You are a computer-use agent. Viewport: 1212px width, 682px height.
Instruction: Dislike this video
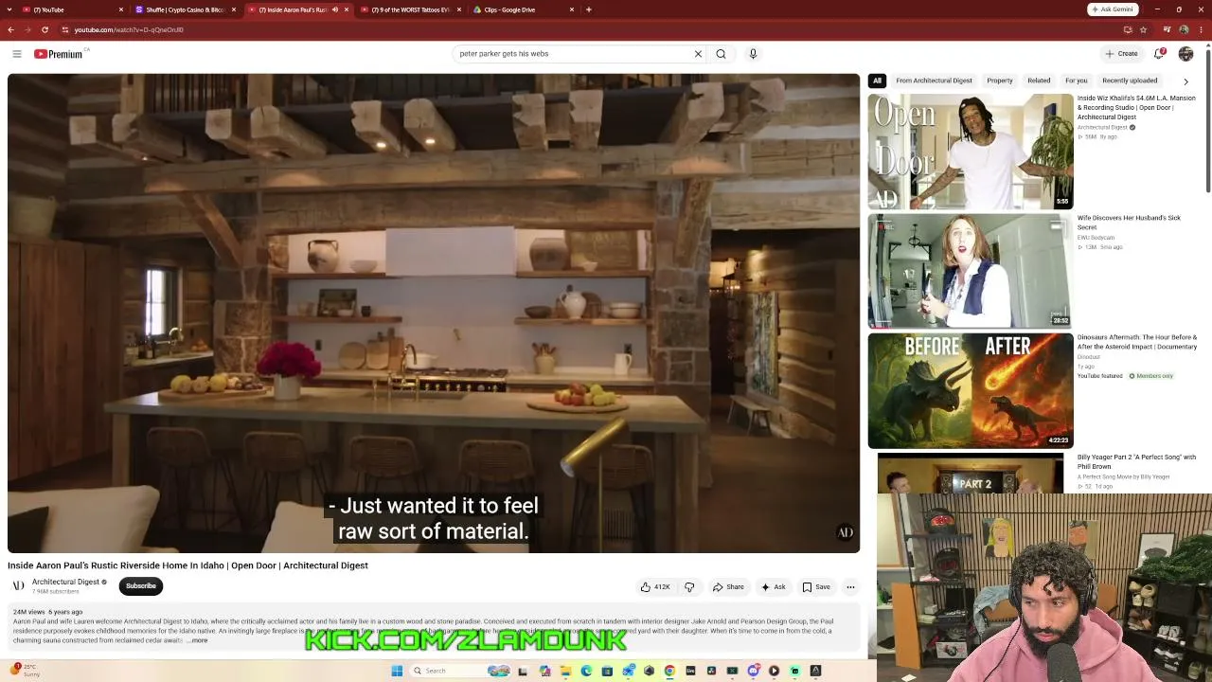pos(689,587)
